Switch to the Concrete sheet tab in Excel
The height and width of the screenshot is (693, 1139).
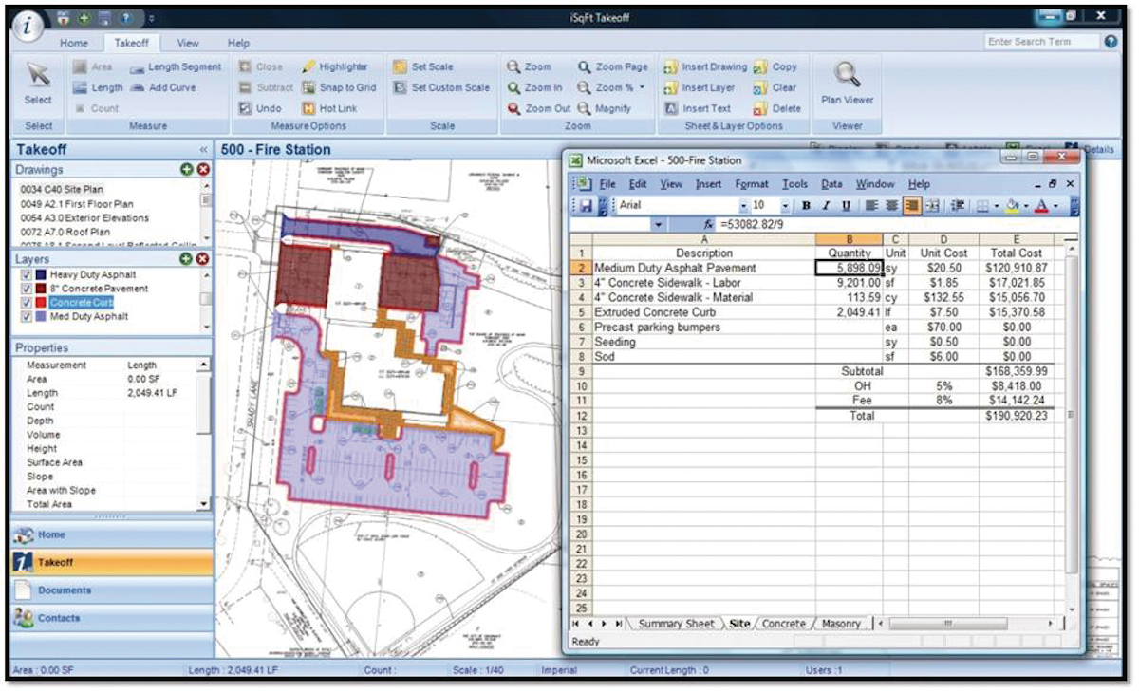pyautogui.click(x=783, y=624)
